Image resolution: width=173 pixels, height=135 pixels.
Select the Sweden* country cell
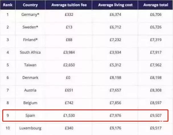(30, 27)
